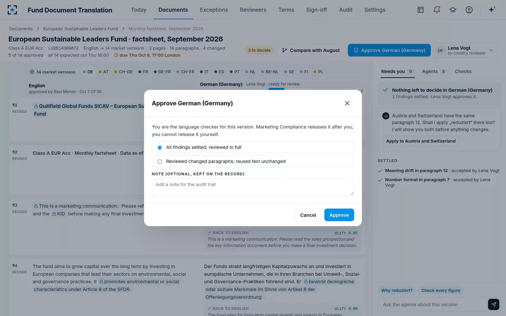
Task: Click the globe icon for market versions
Action: pyautogui.click(x=32, y=72)
